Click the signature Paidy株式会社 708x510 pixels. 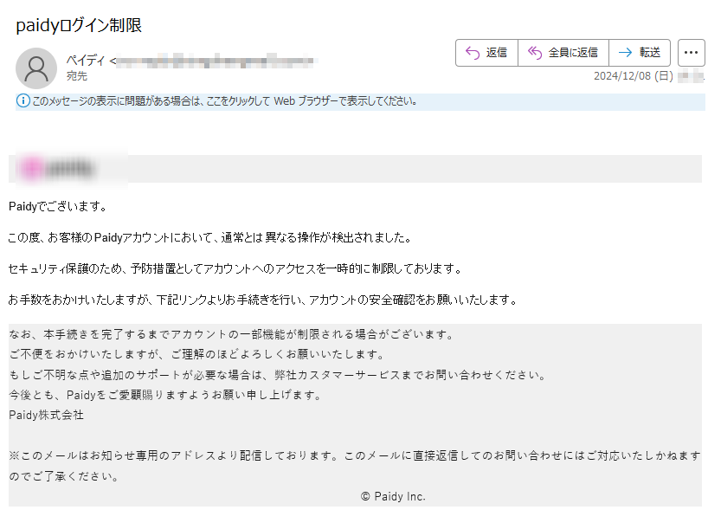(x=46, y=415)
